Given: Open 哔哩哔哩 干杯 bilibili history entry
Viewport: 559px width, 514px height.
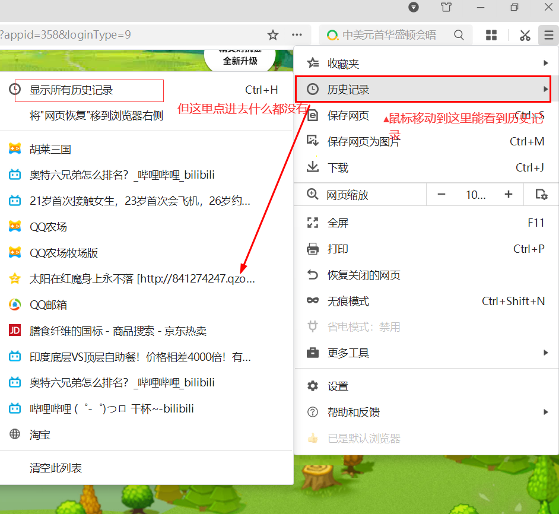Looking at the screenshot, I should (x=146, y=408).
